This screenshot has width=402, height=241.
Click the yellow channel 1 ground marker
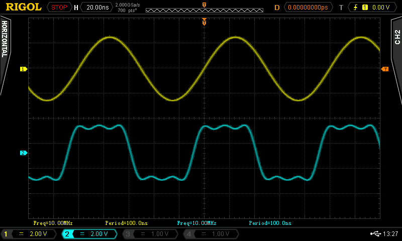[23, 69]
